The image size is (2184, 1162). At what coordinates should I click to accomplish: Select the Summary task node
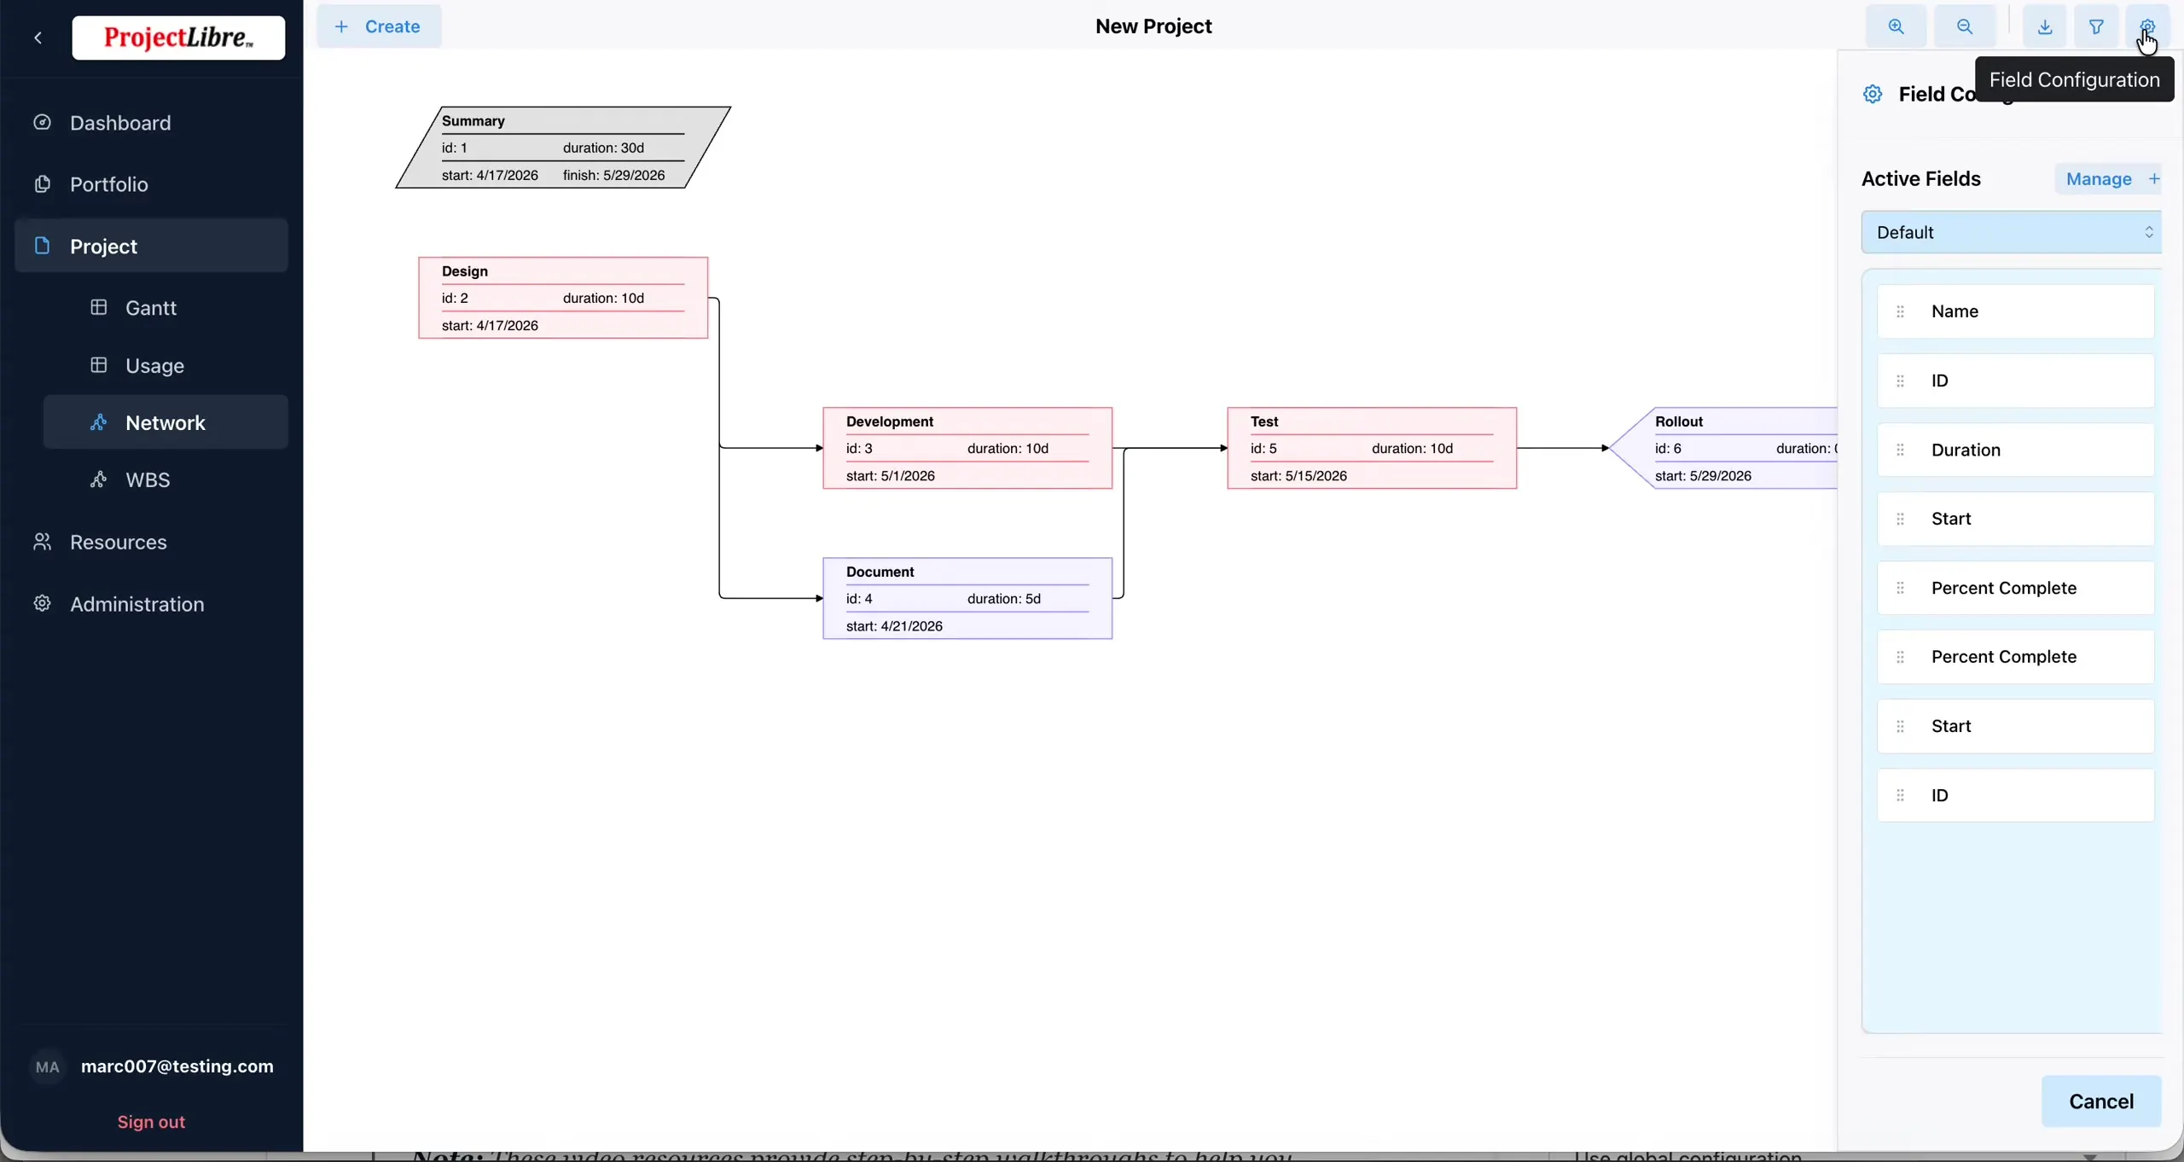click(x=563, y=148)
